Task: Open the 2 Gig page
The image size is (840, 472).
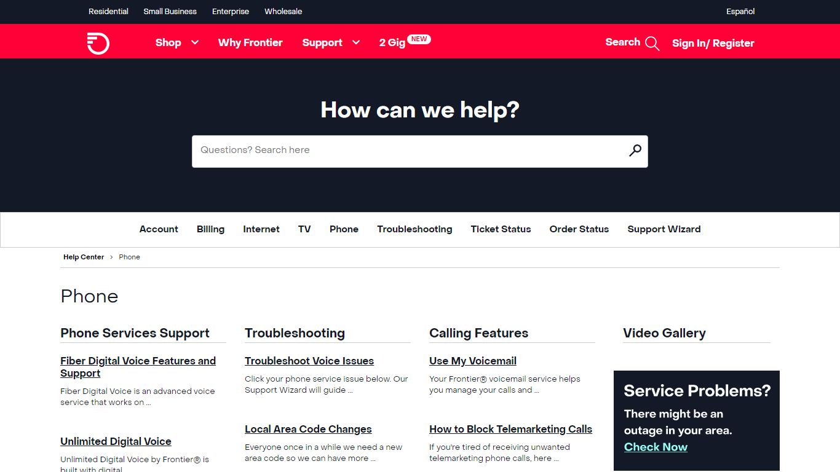Action: click(x=392, y=42)
